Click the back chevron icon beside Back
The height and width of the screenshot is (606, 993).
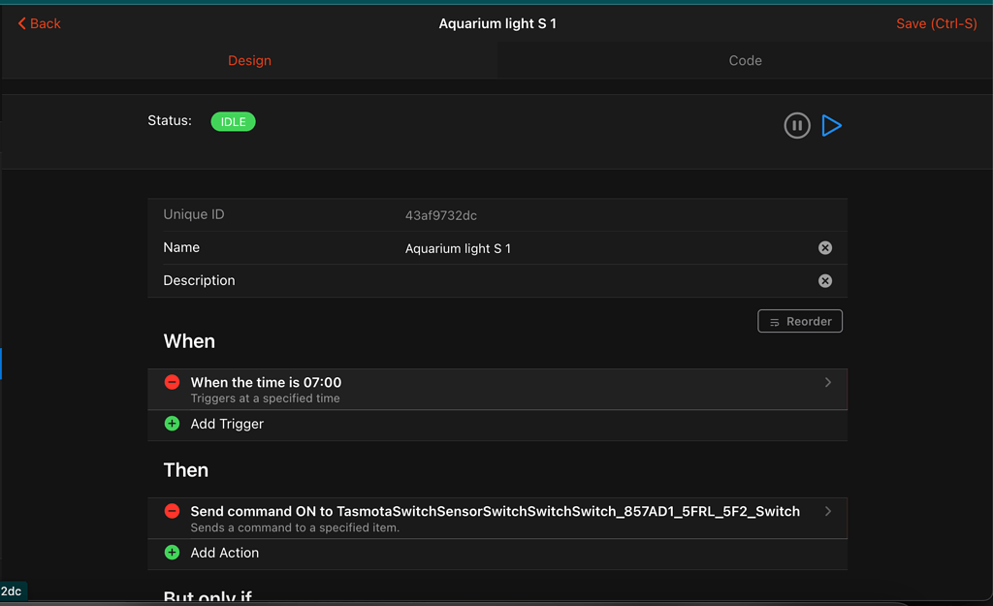[x=21, y=23]
